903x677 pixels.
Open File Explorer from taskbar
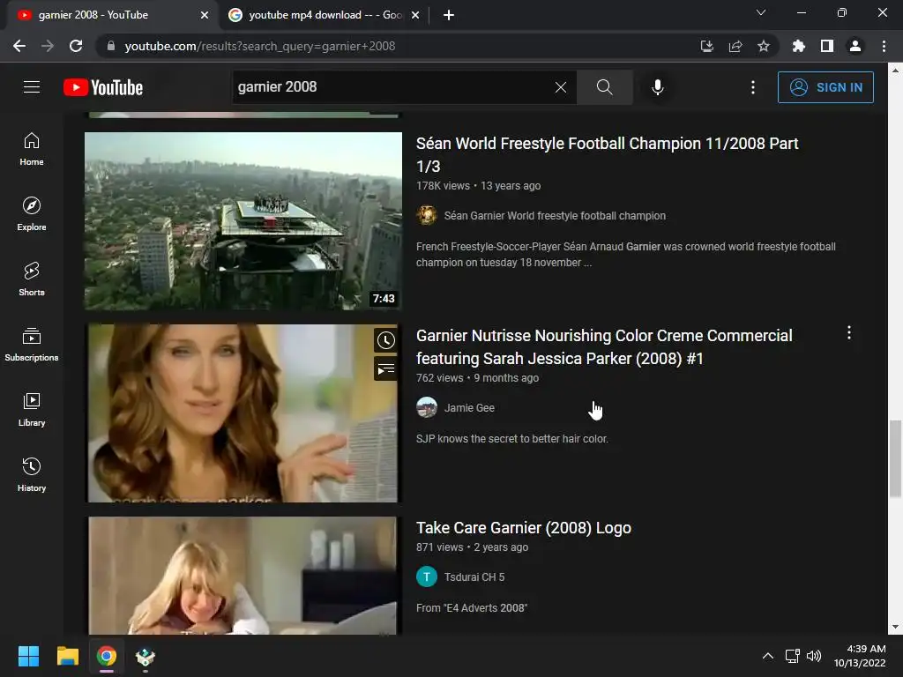pyautogui.click(x=67, y=656)
